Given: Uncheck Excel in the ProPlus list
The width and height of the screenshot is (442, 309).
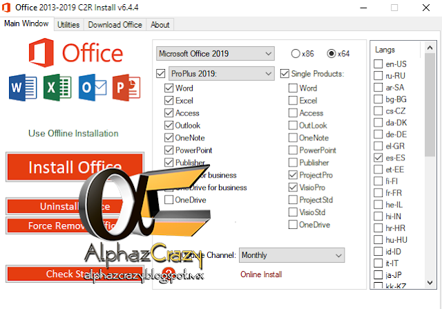Looking at the screenshot, I should point(169,100).
